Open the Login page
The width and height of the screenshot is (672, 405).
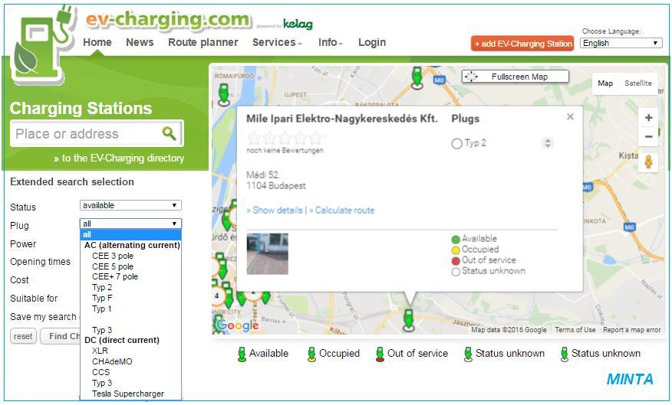click(x=372, y=42)
